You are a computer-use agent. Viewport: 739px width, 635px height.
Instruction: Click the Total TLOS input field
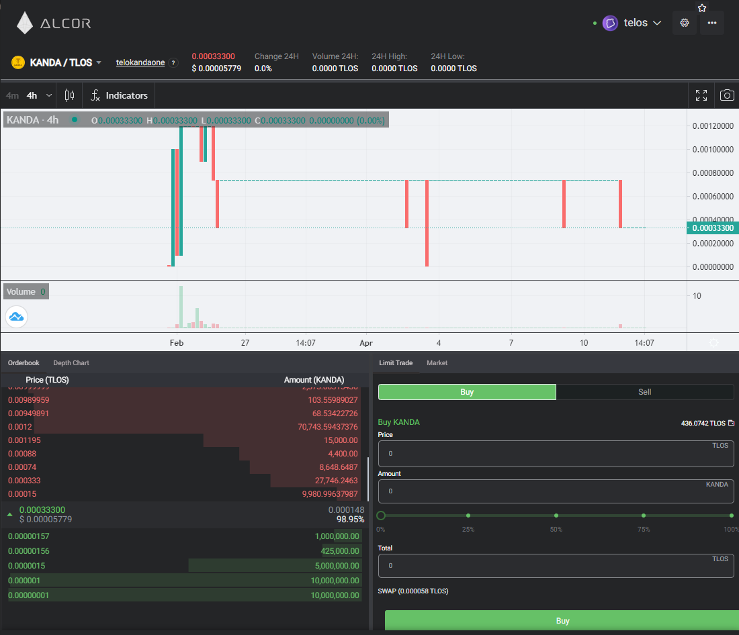click(x=556, y=566)
